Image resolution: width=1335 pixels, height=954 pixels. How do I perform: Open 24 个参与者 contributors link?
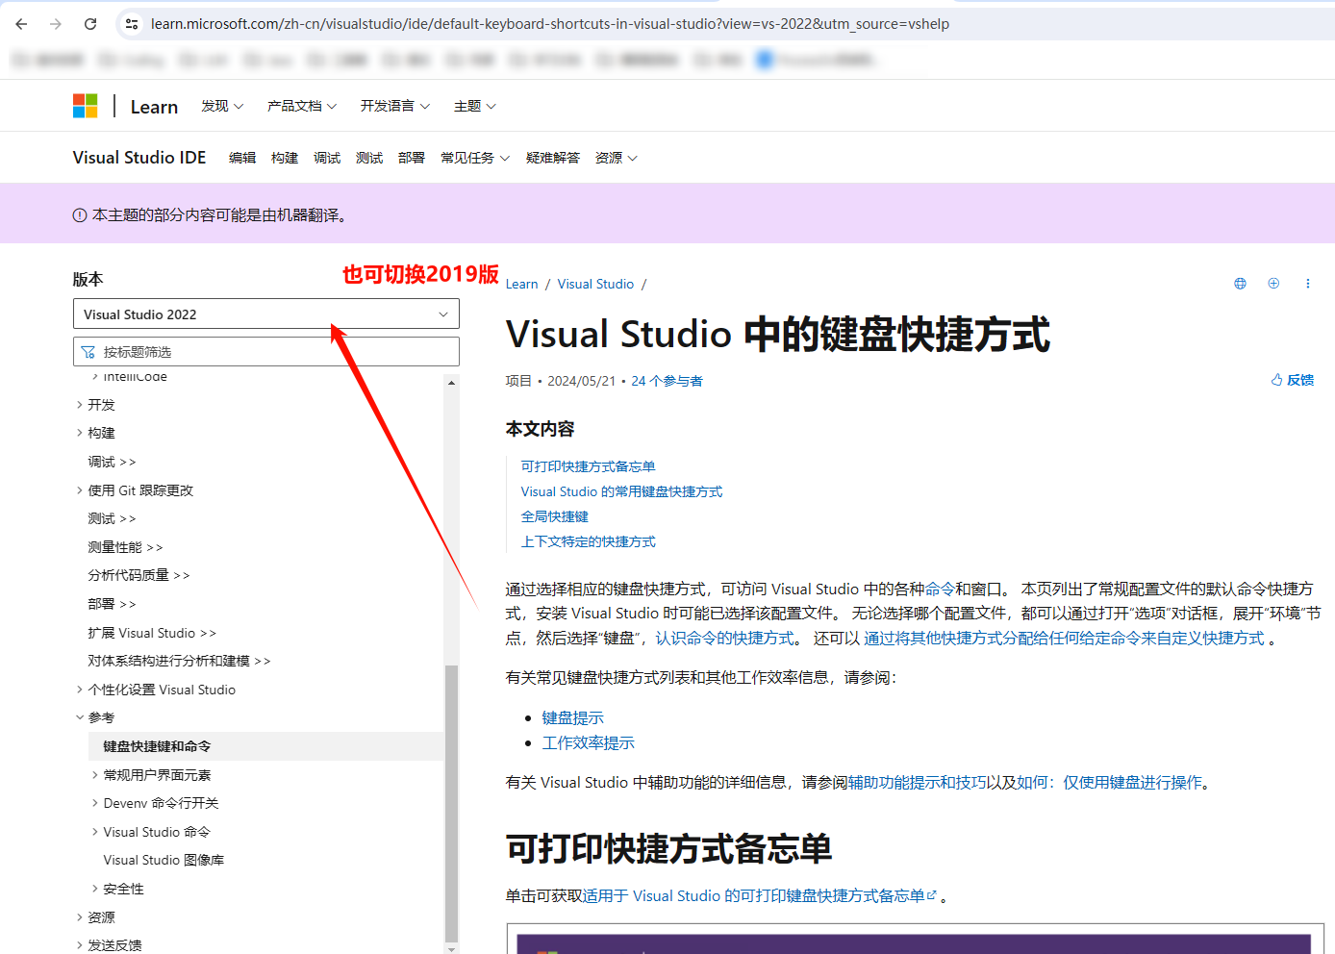click(x=667, y=381)
